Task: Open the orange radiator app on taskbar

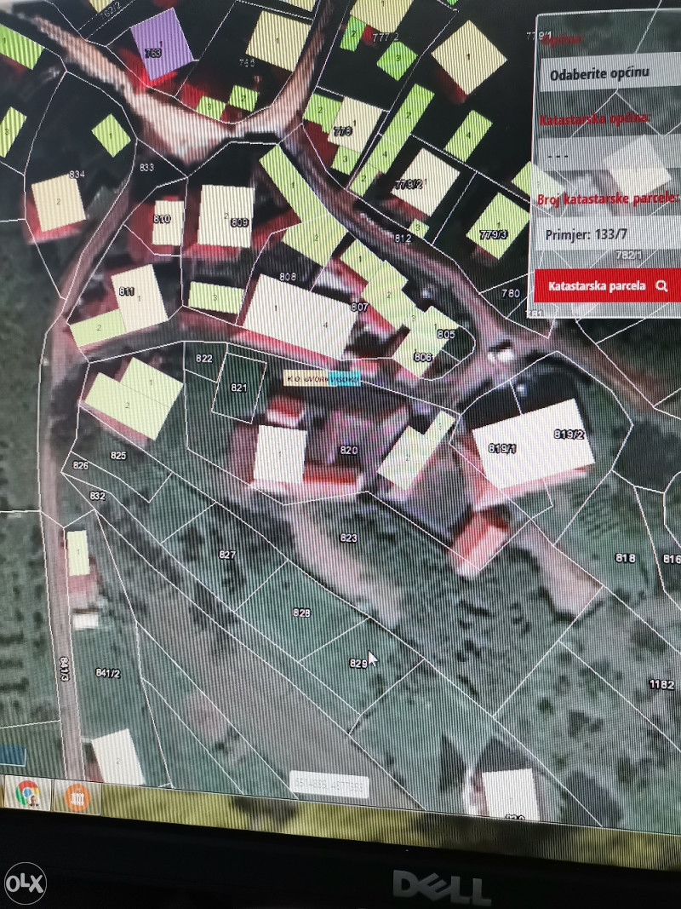Action: (77, 797)
